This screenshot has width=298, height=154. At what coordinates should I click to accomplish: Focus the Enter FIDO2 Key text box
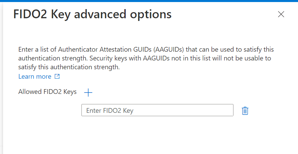157,110
